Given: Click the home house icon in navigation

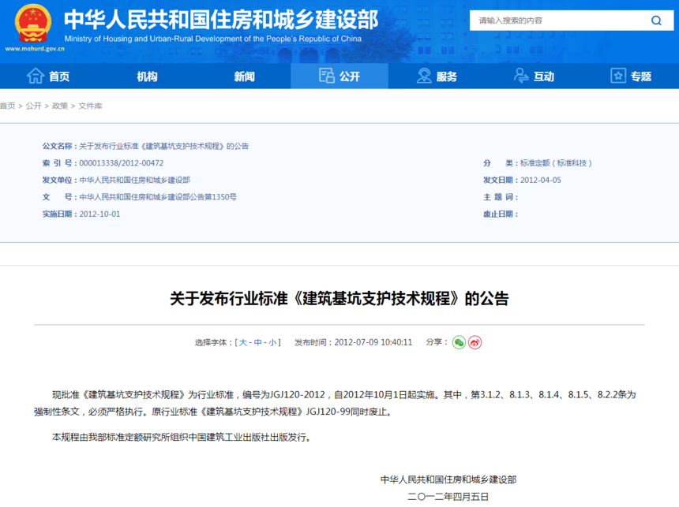Looking at the screenshot, I should click(36, 76).
